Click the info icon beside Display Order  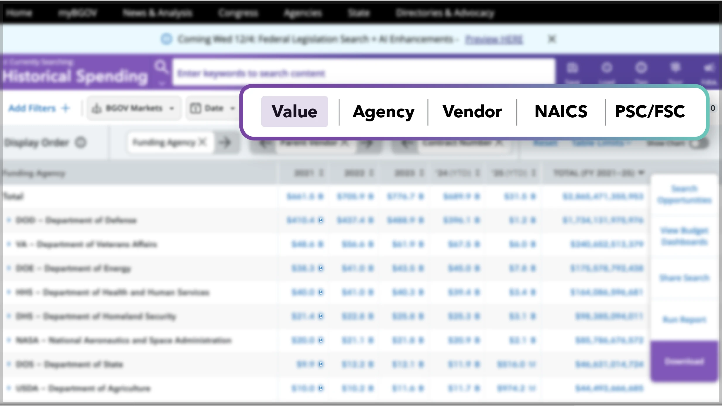click(x=81, y=142)
